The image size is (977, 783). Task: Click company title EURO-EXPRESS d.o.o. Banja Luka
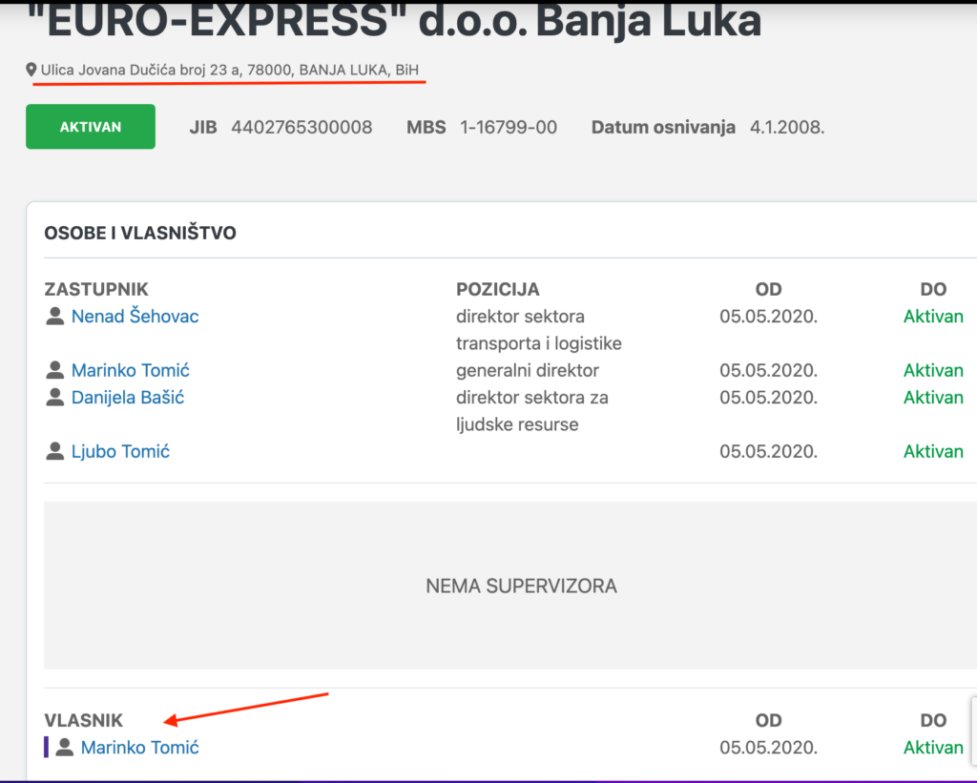[x=394, y=21]
